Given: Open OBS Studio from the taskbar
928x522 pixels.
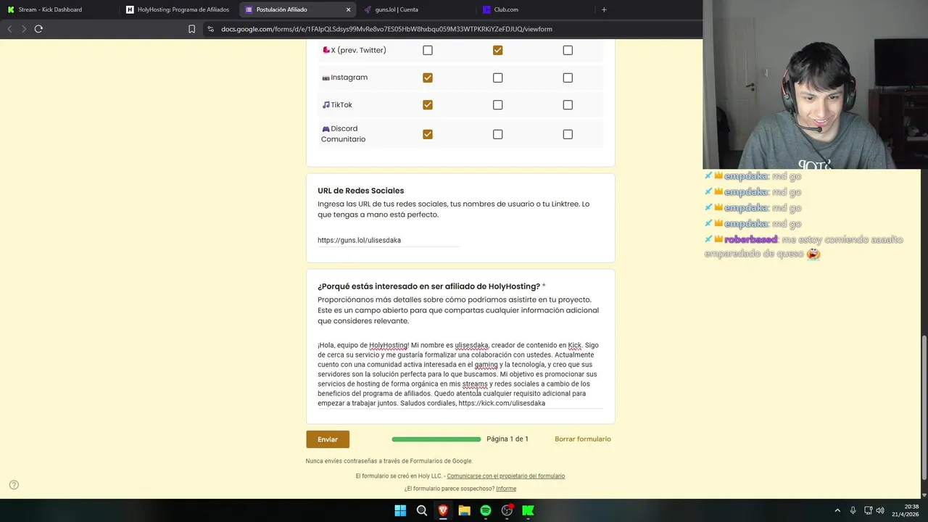Looking at the screenshot, I should pos(507,510).
